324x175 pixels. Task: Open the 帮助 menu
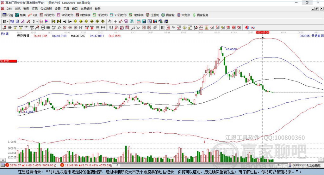point(97,9)
